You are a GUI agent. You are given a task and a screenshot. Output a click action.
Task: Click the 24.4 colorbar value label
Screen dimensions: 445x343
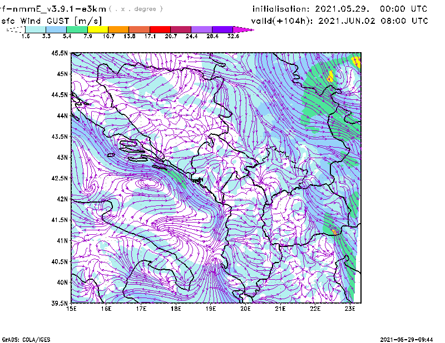point(191,36)
